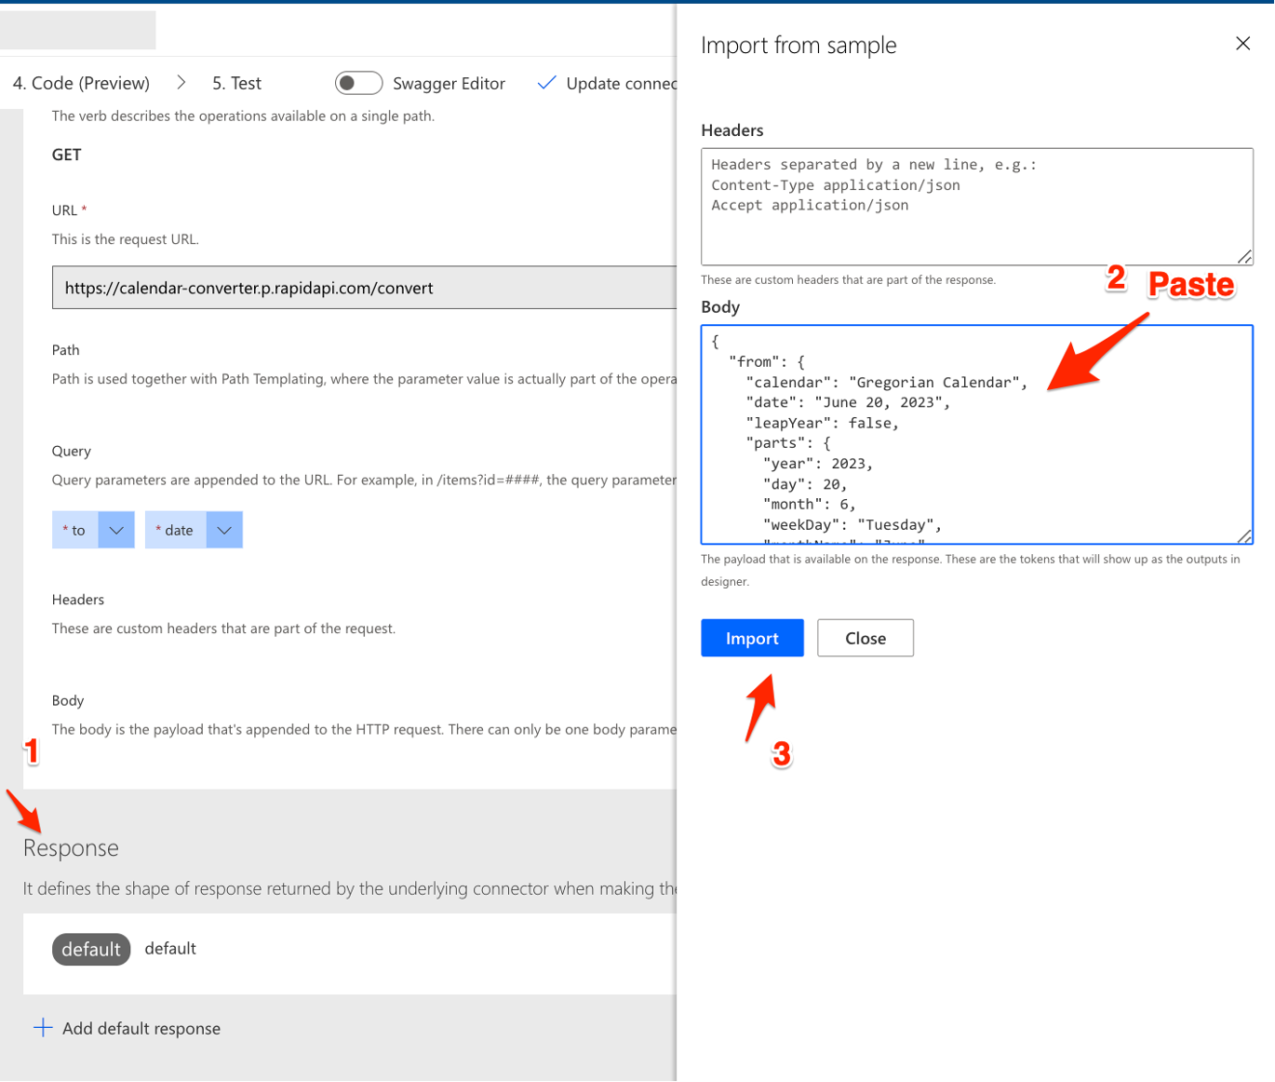1275x1082 pixels.
Task: Click the Import button
Action: pyautogui.click(x=751, y=637)
